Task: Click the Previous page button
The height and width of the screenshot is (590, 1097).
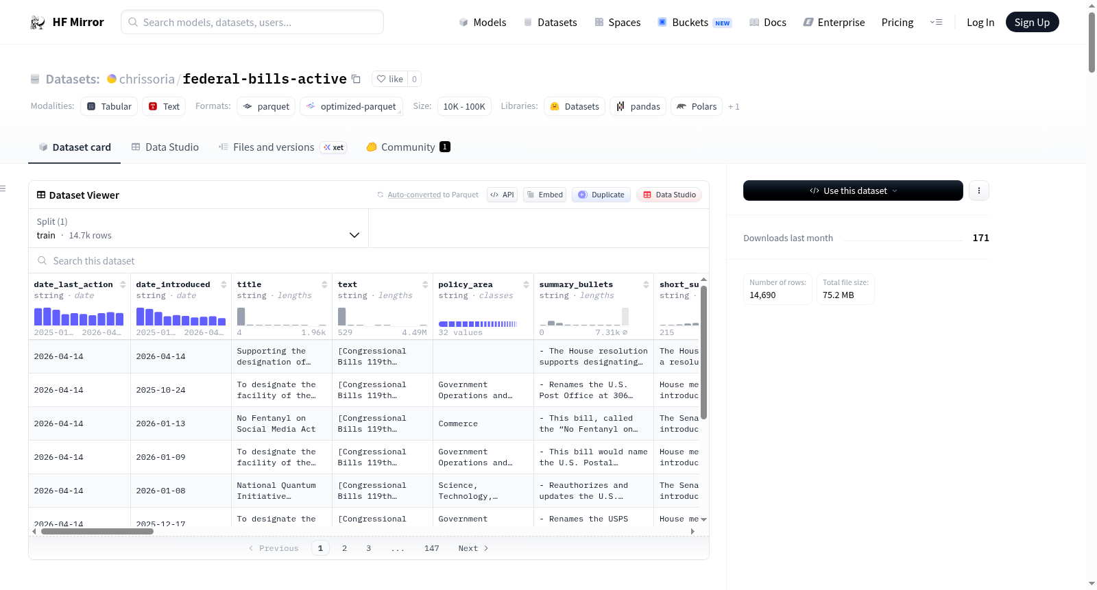Action: pyautogui.click(x=274, y=548)
